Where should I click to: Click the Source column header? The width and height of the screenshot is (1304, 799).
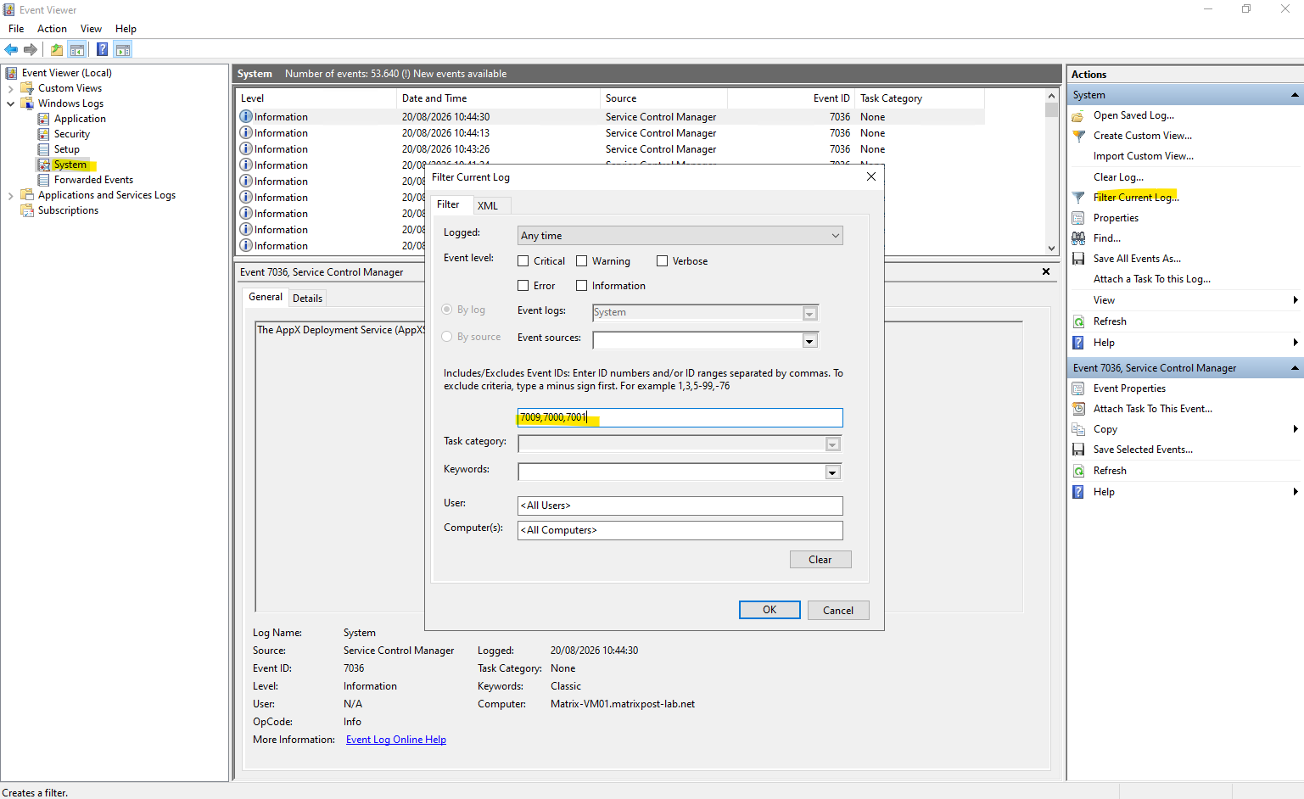coord(663,98)
